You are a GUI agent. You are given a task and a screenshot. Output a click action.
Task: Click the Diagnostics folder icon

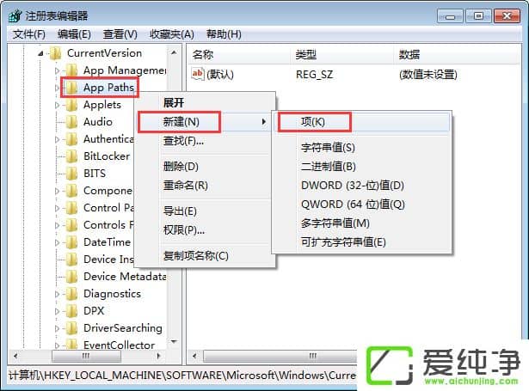tap(71, 294)
